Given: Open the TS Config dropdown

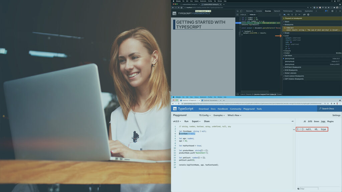Looking at the screenshot, I should (x=205, y=115).
